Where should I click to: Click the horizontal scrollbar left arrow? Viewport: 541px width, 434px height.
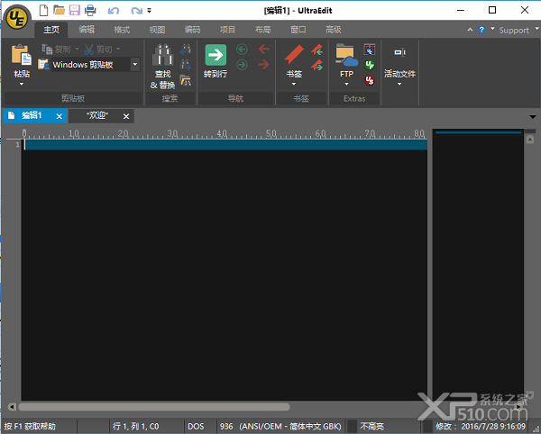click(x=12, y=407)
